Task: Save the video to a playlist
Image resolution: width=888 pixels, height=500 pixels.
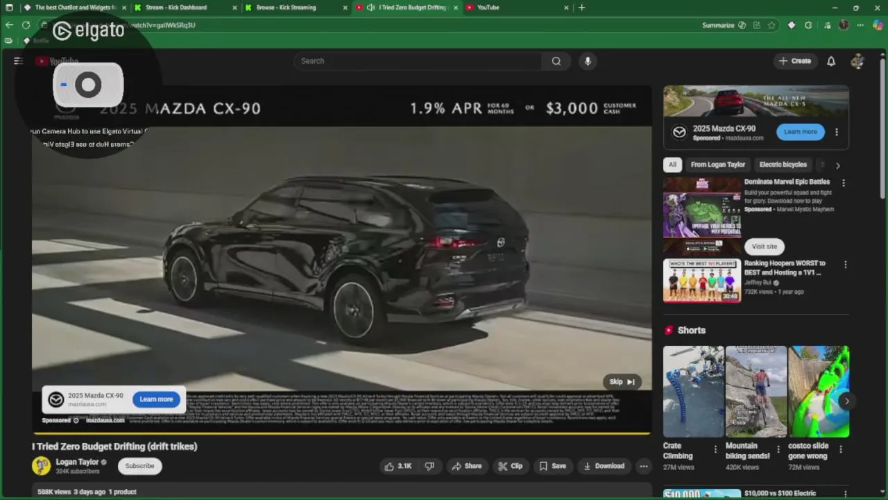Action: (553, 466)
